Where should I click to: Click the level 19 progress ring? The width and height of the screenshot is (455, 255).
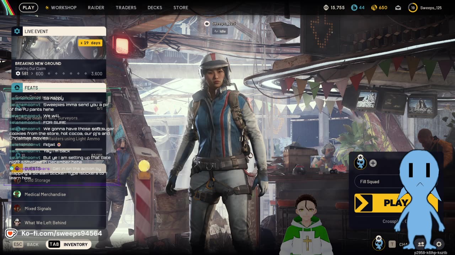tap(413, 7)
